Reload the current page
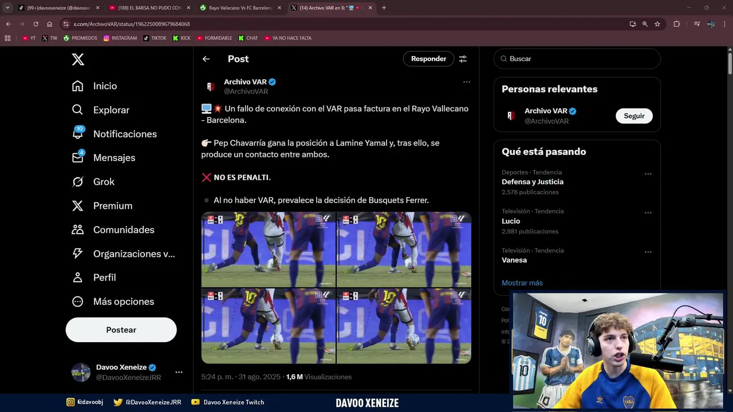733x412 pixels. 36,24
